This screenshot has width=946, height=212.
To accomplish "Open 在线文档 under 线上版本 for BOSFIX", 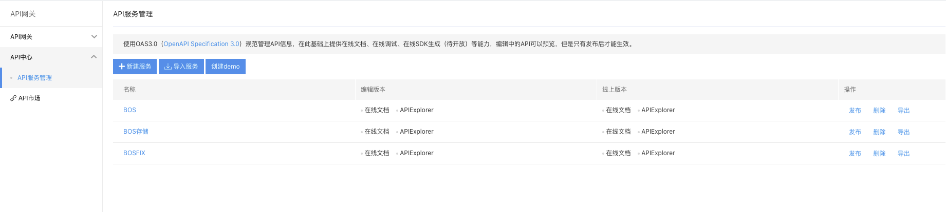I will 618,153.
